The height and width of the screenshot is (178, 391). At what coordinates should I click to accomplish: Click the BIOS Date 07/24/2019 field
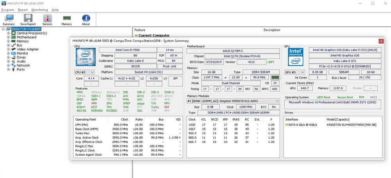[x=214, y=62]
